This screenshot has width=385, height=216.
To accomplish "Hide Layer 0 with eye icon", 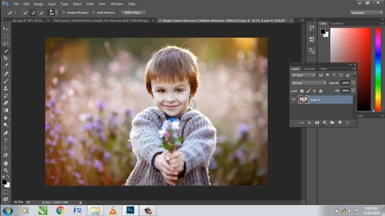I will 294,100.
